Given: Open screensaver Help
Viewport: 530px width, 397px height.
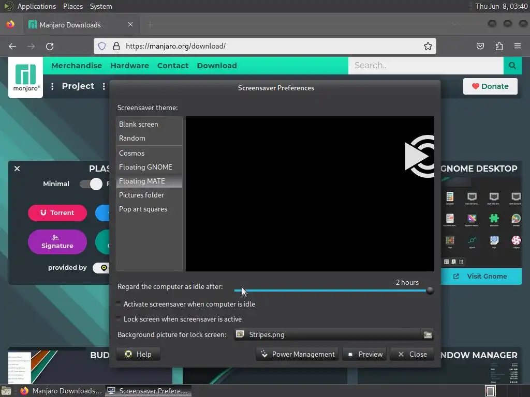Looking at the screenshot, I should click(x=138, y=354).
